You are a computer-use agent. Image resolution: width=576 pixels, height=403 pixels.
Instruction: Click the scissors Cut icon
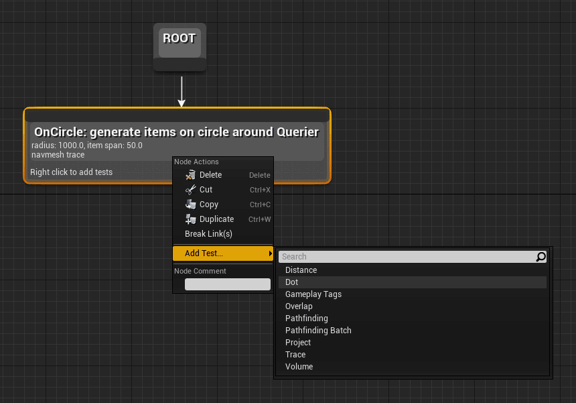190,190
